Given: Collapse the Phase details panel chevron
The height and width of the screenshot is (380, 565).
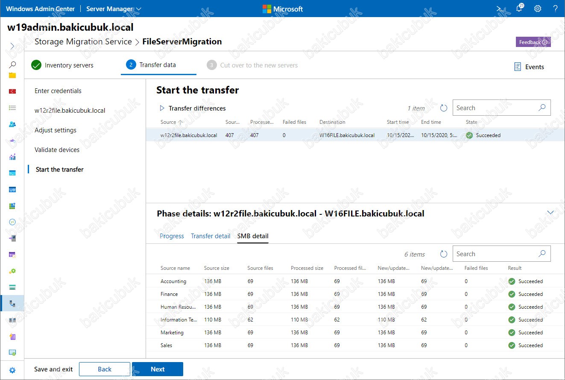Looking at the screenshot, I should click(550, 212).
